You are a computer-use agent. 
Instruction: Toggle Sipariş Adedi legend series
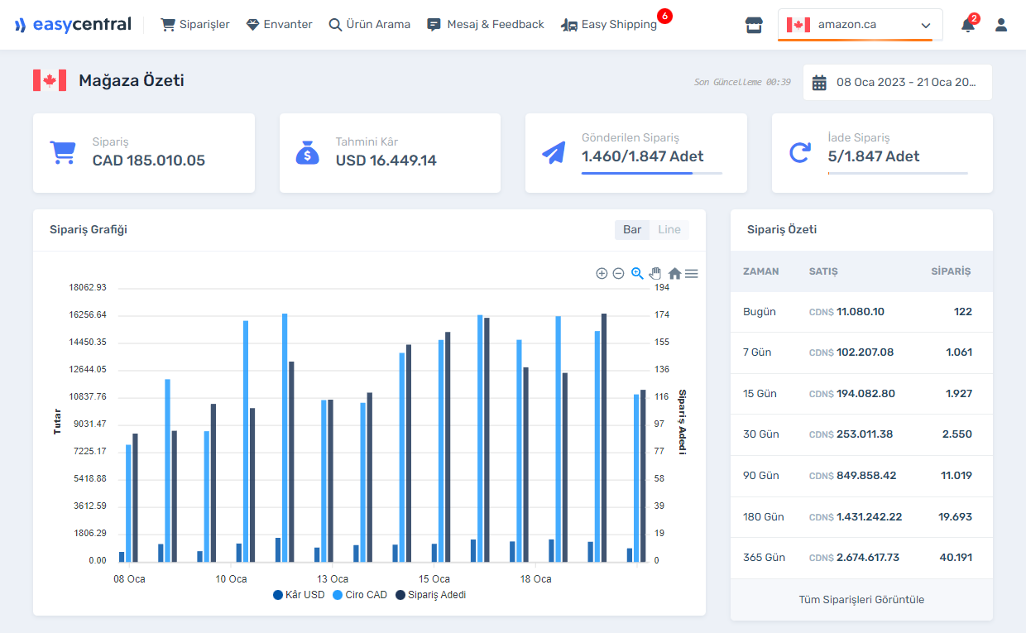[430, 594]
